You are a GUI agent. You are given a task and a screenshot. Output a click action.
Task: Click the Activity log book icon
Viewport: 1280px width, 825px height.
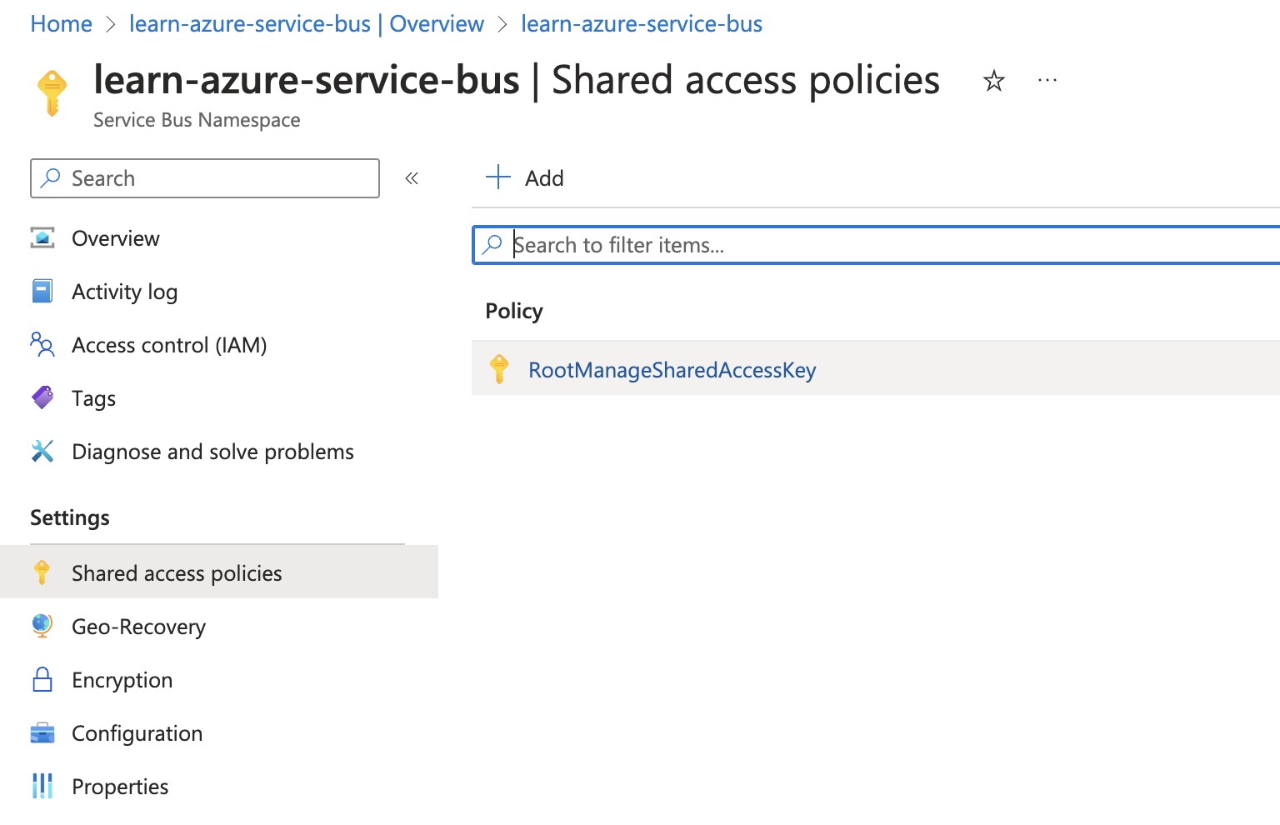pyautogui.click(x=42, y=292)
